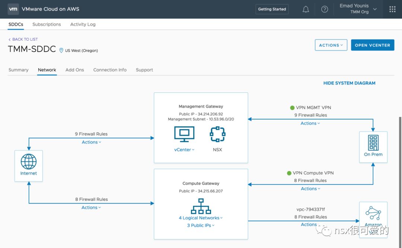Switch to the Subscriptions tab
This screenshot has width=402, height=248.
pos(47,24)
